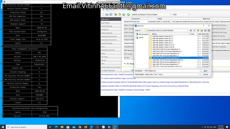Screen dimensions: 230x129
Task: Click the File name input field
Action: 172,71
